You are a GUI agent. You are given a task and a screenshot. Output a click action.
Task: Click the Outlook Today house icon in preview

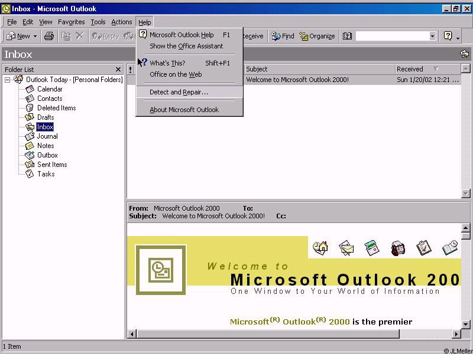(320, 248)
